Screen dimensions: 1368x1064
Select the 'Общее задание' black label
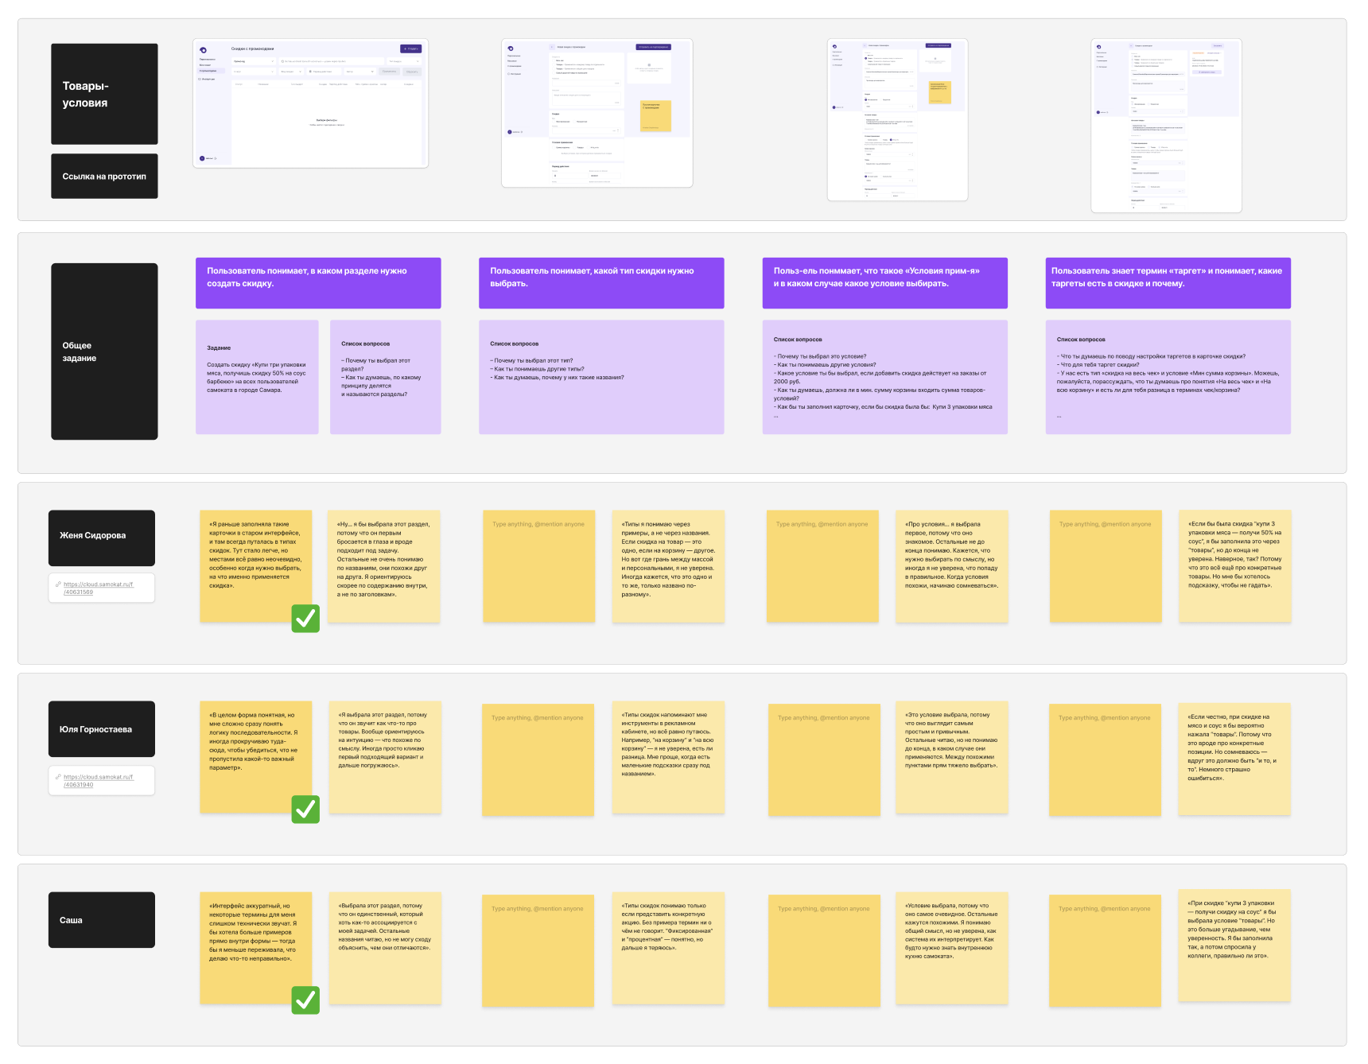(x=104, y=351)
